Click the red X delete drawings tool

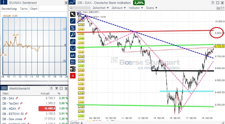coord(73,76)
